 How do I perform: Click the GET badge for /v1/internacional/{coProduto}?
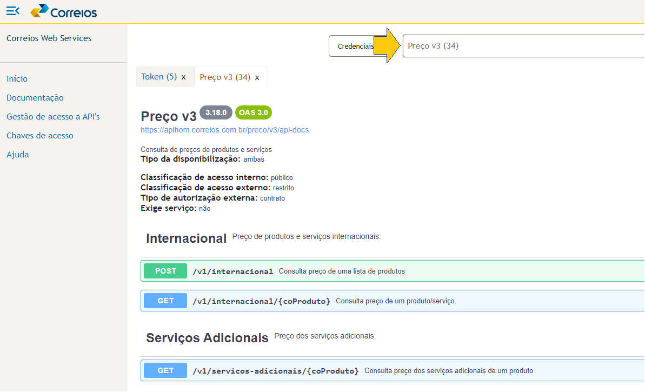point(165,301)
